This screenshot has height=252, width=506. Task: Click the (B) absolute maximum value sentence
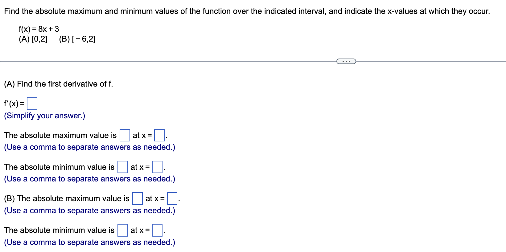[66, 198]
